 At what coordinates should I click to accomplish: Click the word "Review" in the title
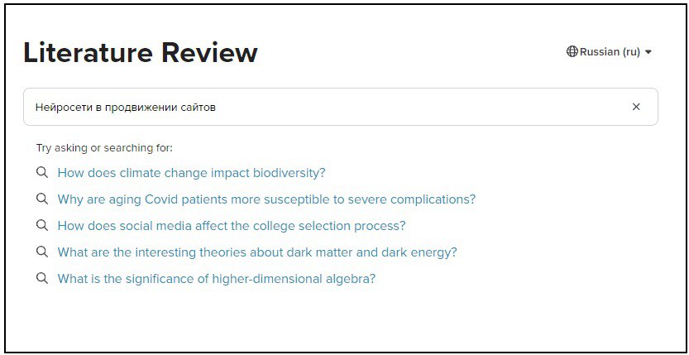coord(209,52)
